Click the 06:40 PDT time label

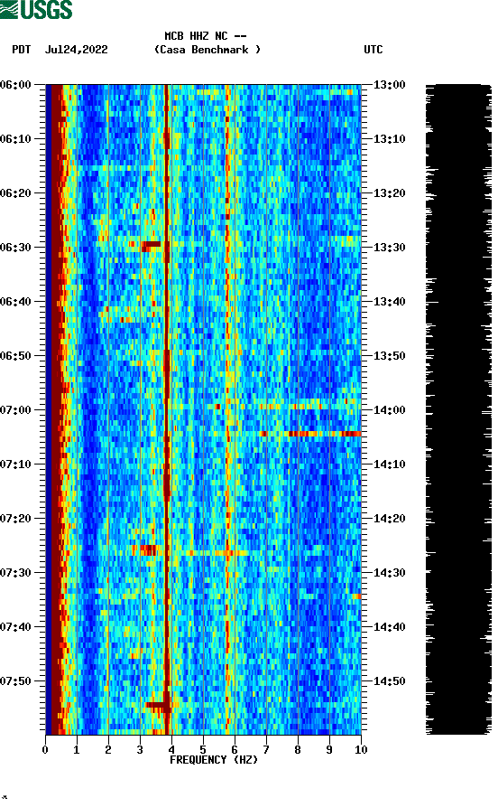pos(16,302)
